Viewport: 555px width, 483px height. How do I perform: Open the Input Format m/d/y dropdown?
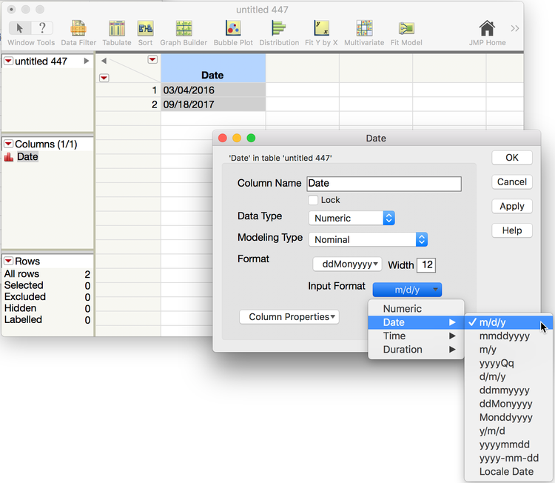(x=407, y=290)
